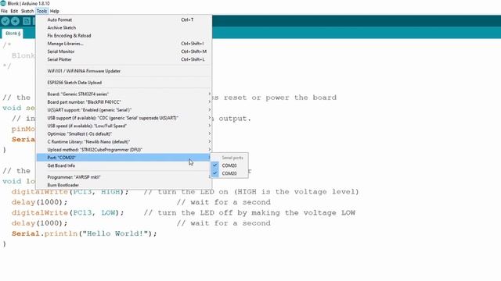Click "reset or power the board" comment text
501x281 pixels.
(x=280, y=98)
